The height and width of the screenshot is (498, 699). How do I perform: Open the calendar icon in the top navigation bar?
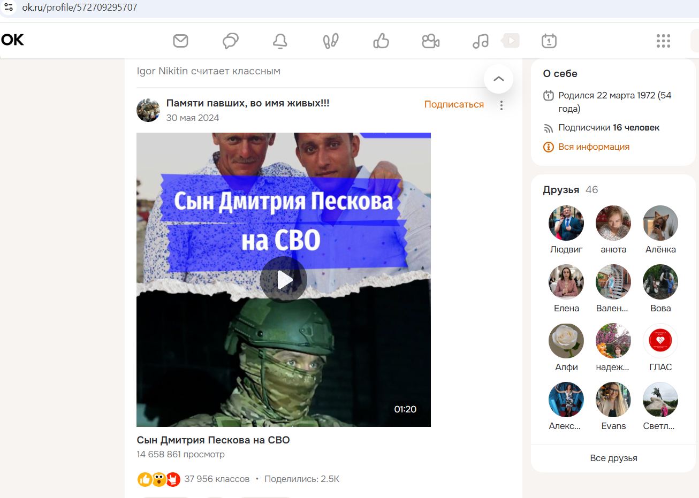pyautogui.click(x=549, y=41)
